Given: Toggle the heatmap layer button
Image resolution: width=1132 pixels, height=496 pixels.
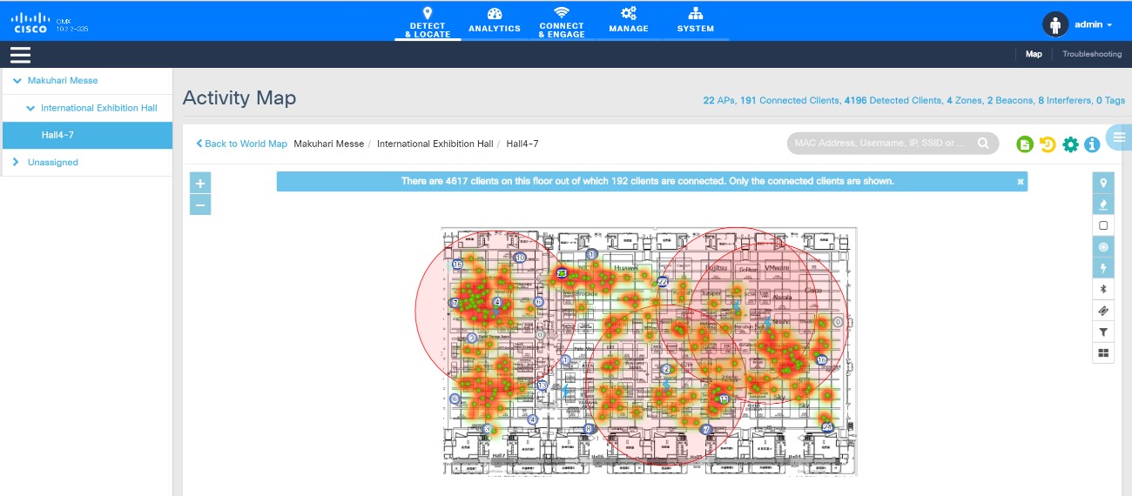Looking at the screenshot, I should (1103, 204).
